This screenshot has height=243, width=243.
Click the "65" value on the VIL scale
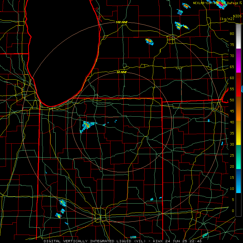(x=232, y=67)
